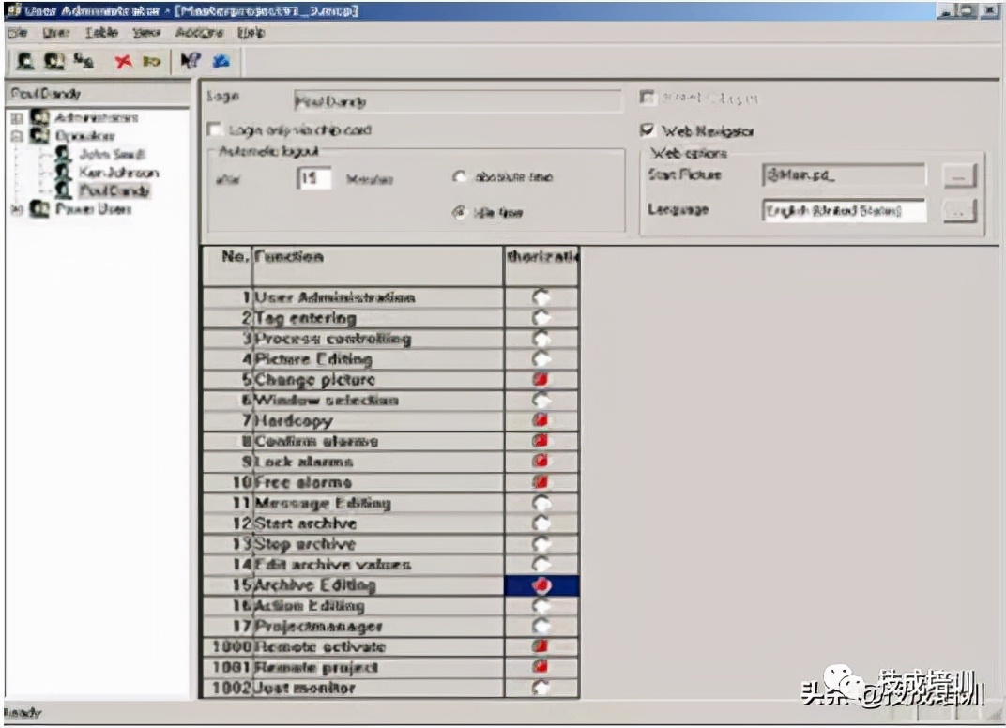Screen dimensions: 1006x728
Task: Collapse the Operators group node
Action: point(17,136)
